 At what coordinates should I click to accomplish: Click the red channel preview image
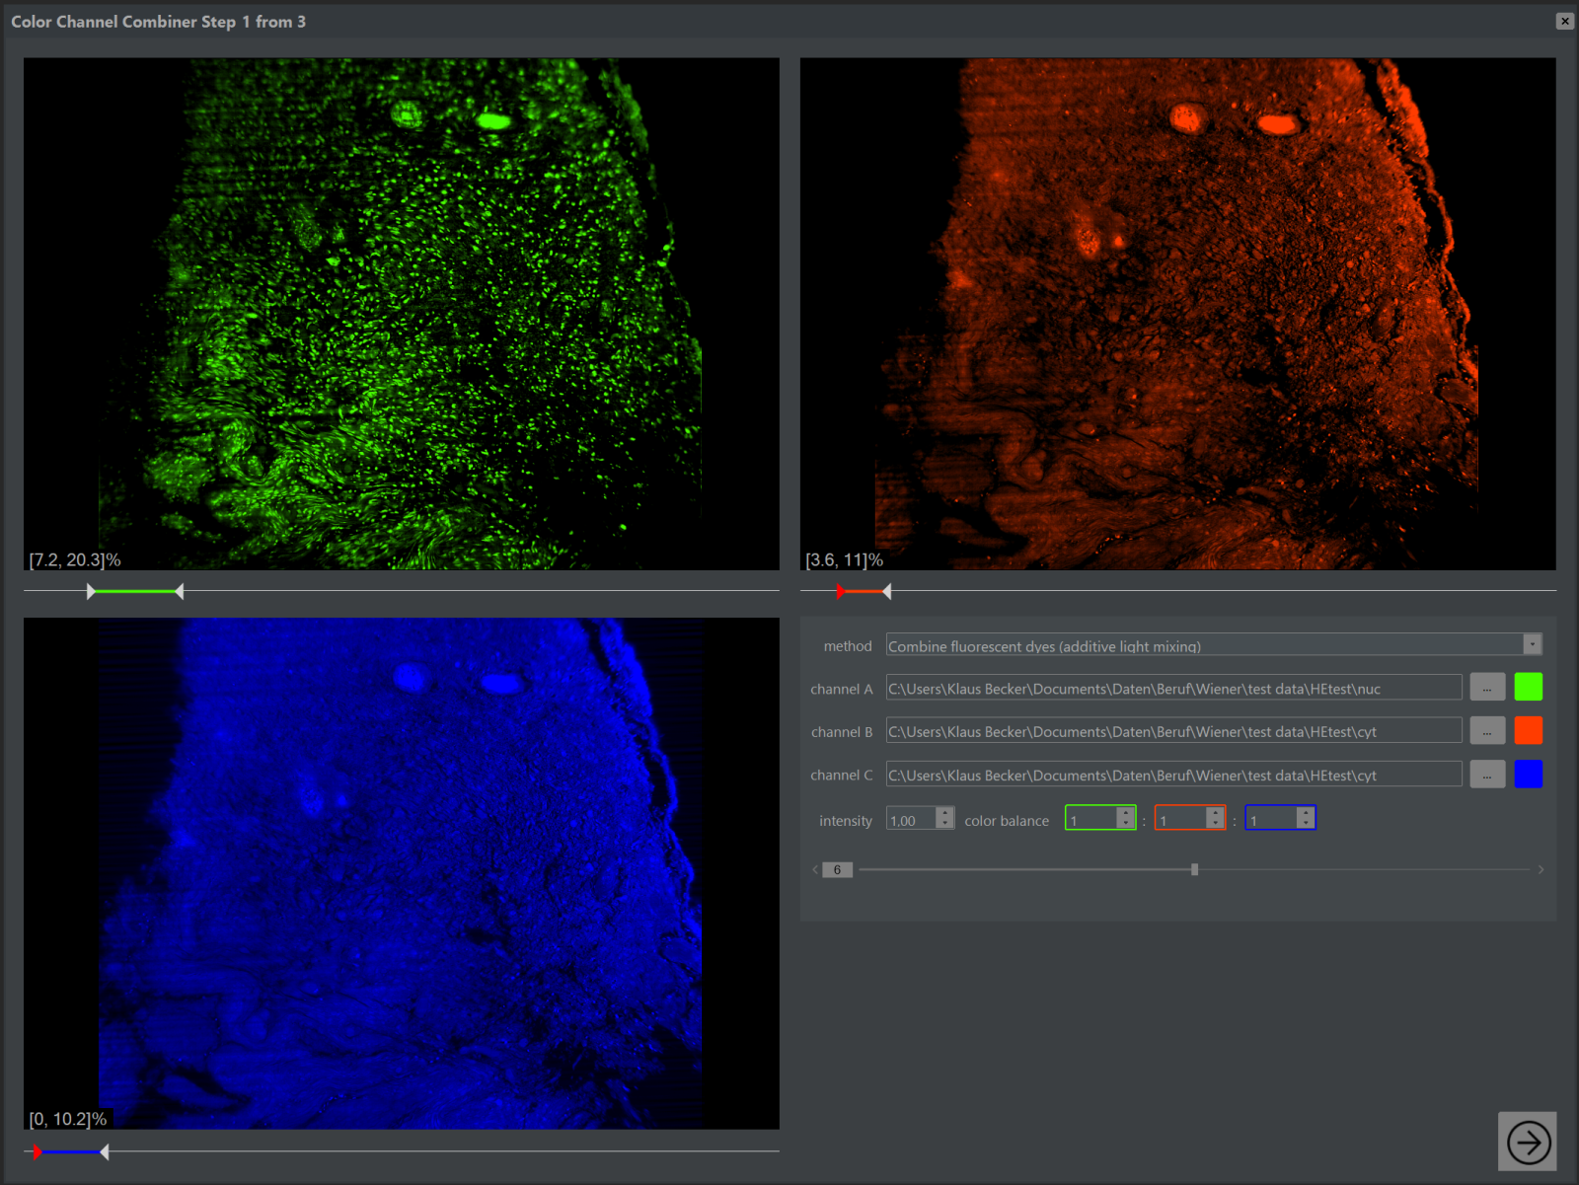1177,314
